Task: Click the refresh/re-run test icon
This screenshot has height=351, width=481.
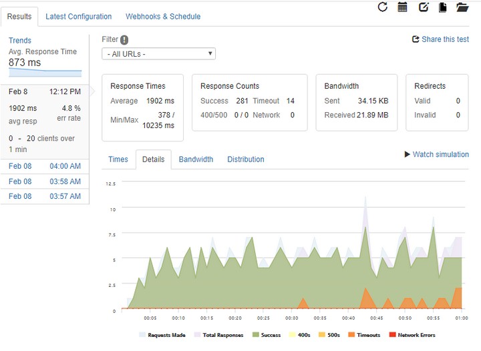Action: (383, 7)
